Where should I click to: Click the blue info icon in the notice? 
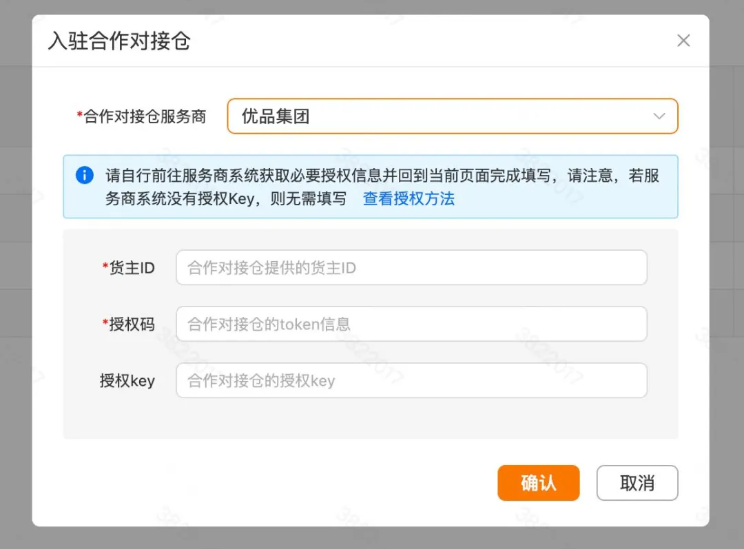(84, 175)
